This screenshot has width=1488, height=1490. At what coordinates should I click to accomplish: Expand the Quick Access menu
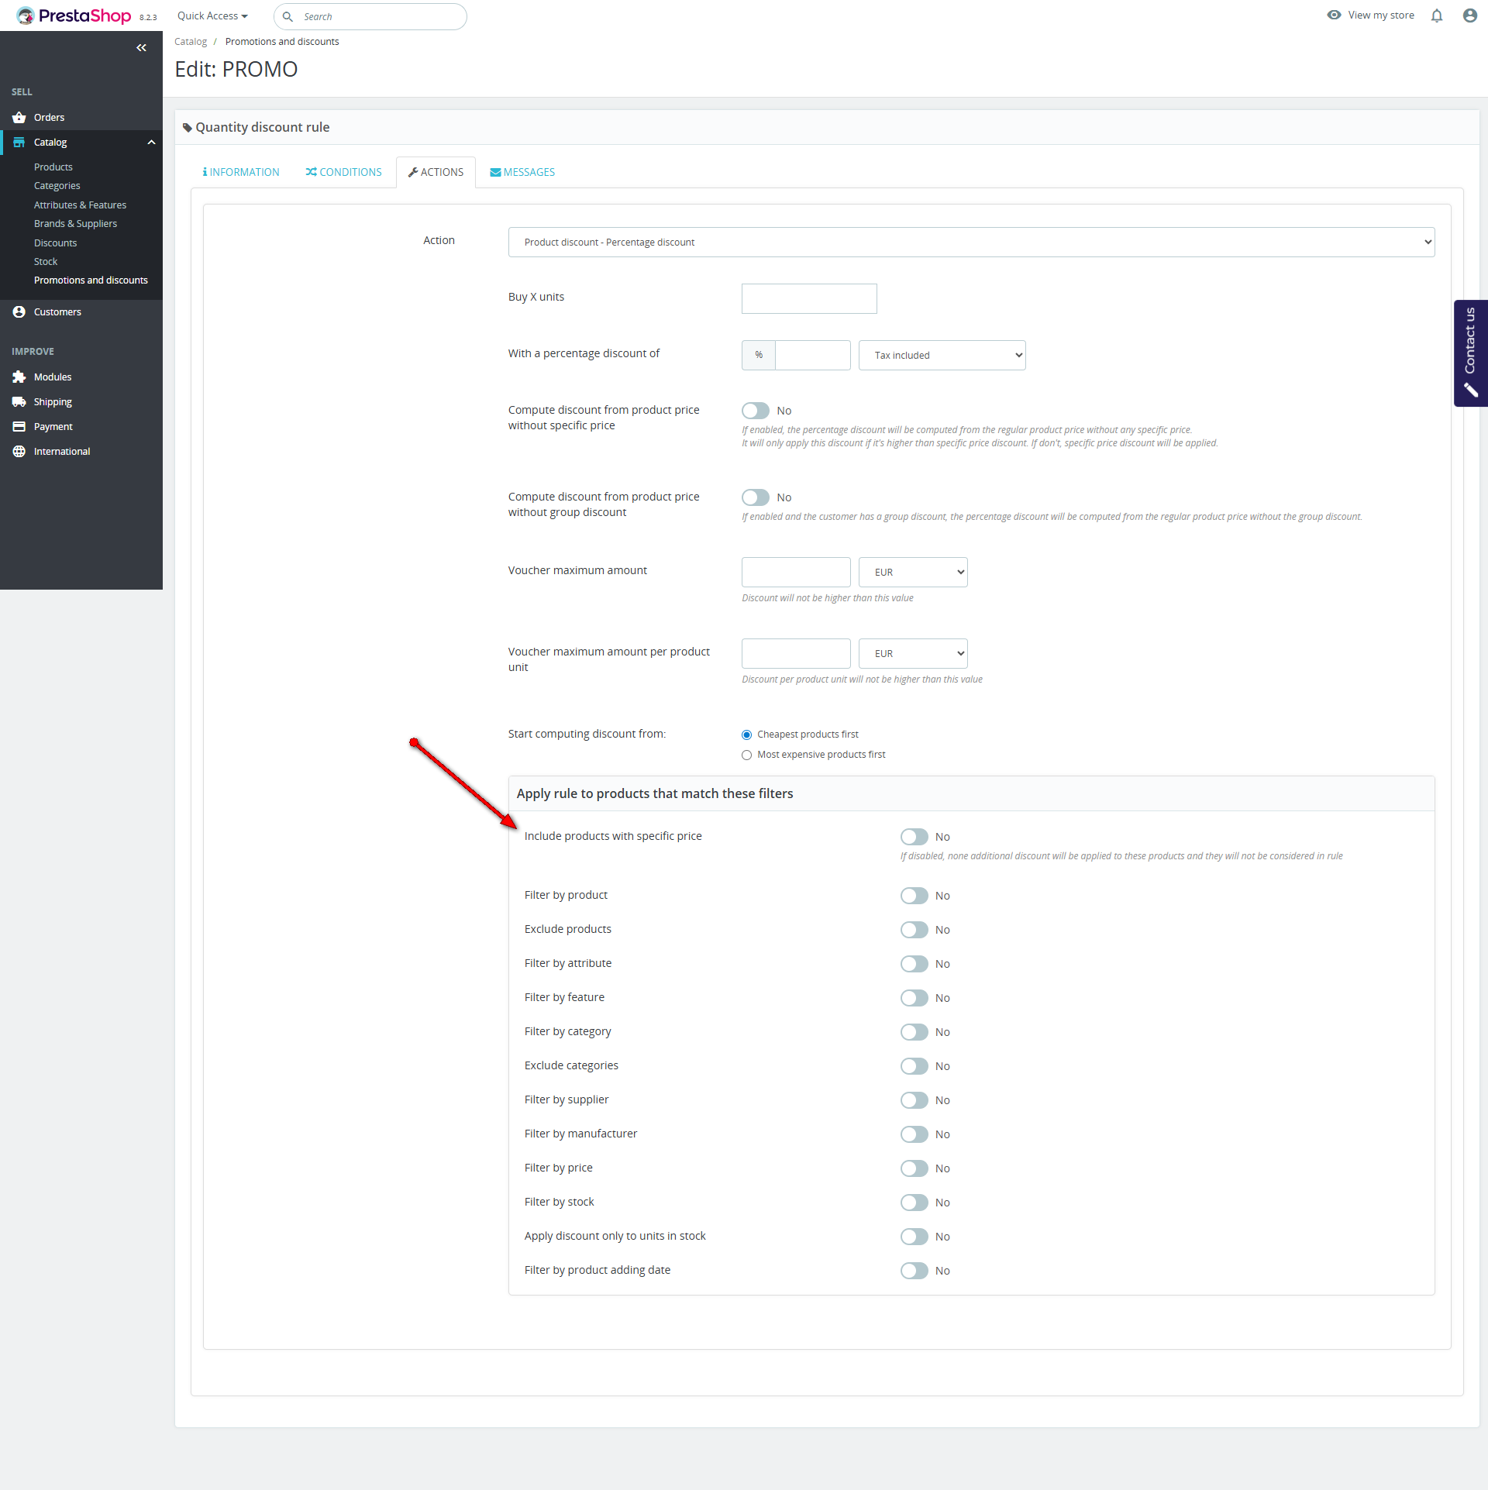pos(212,16)
